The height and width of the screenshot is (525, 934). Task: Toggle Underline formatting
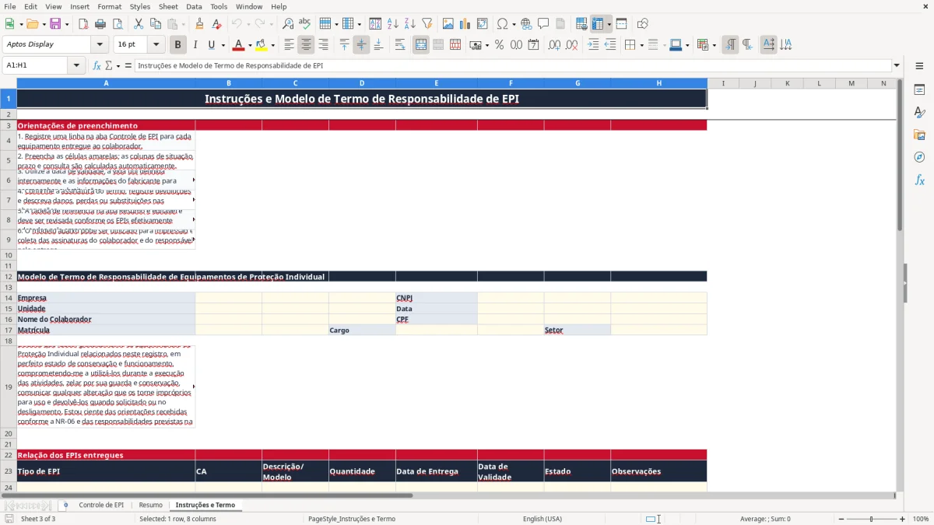pos(211,45)
